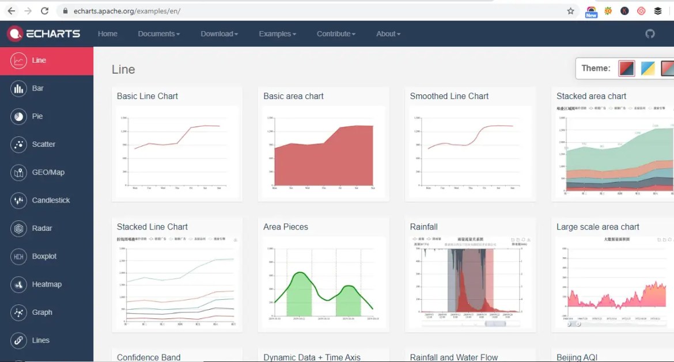Image resolution: width=674 pixels, height=362 pixels.
Task: Bookmark page with star icon
Action: [570, 11]
